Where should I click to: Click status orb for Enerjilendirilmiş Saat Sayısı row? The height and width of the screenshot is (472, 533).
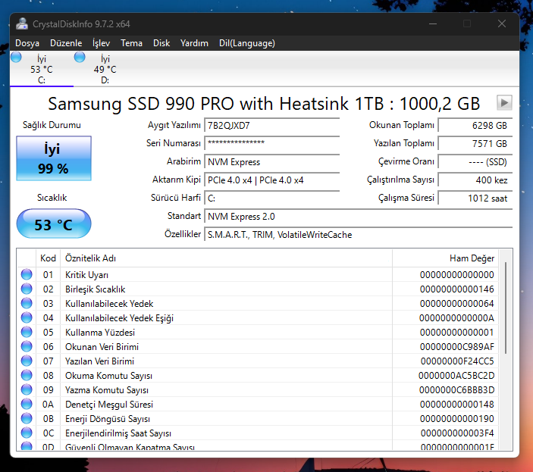pos(27,433)
